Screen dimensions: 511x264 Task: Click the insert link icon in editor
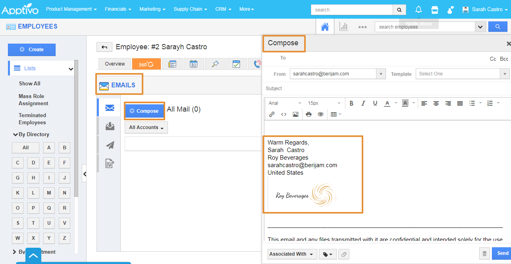pos(272,114)
